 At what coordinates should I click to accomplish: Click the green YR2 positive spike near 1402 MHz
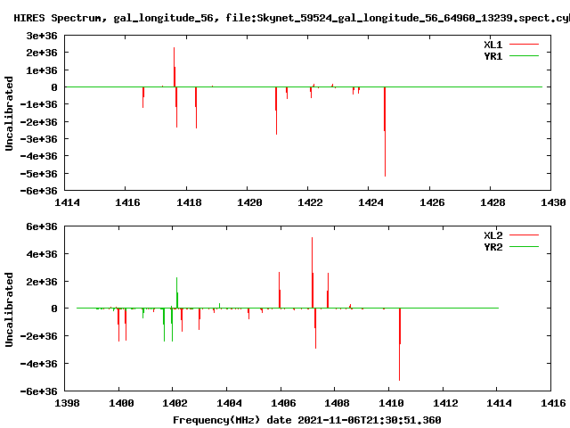pyautogui.click(x=177, y=292)
